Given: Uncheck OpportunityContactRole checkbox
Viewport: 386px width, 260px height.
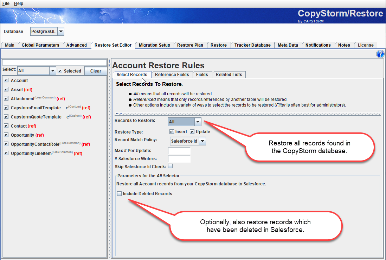Looking at the screenshot, I should click(x=6, y=144).
